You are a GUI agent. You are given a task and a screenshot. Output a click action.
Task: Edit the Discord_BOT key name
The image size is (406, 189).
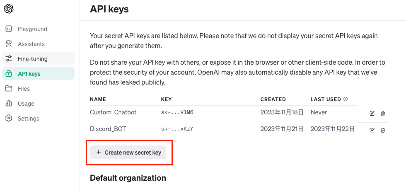(372, 130)
